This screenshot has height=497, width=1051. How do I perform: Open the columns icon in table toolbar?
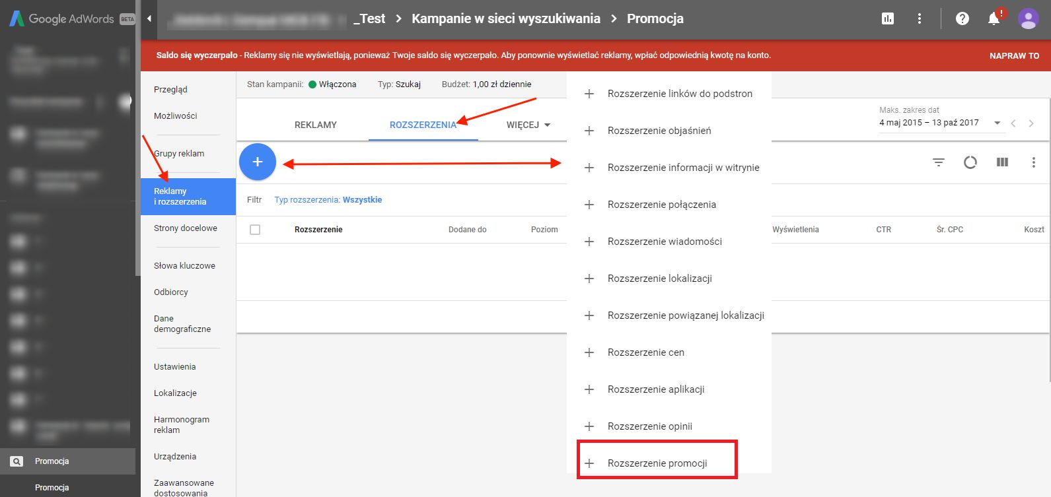pos(1002,162)
